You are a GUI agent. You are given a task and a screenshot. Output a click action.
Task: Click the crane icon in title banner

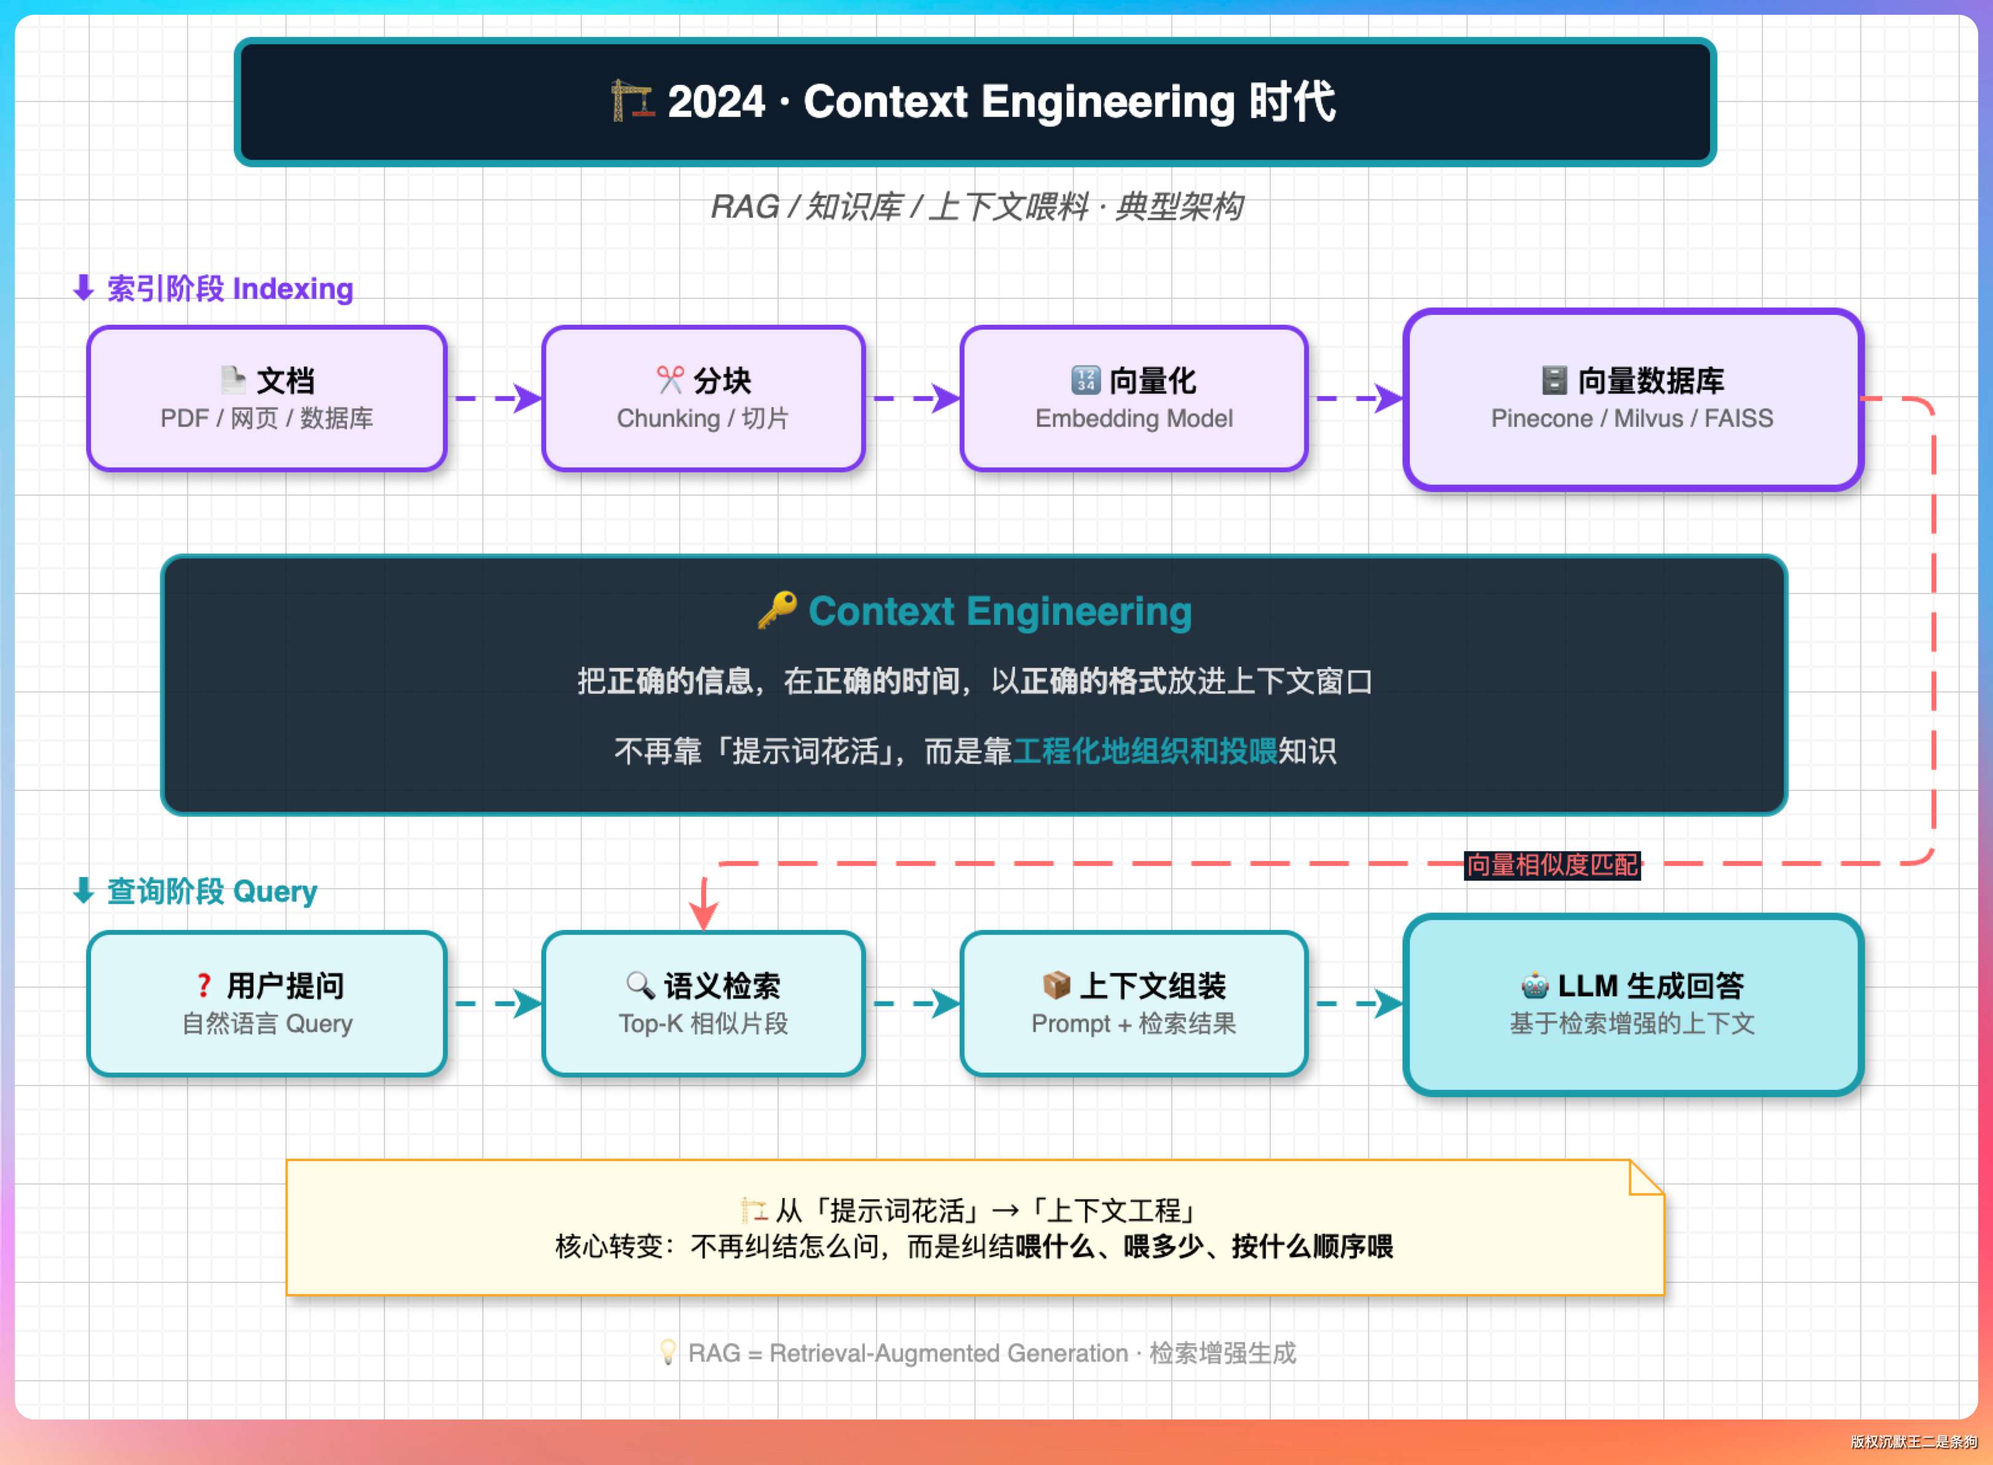pyautogui.click(x=632, y=101)
